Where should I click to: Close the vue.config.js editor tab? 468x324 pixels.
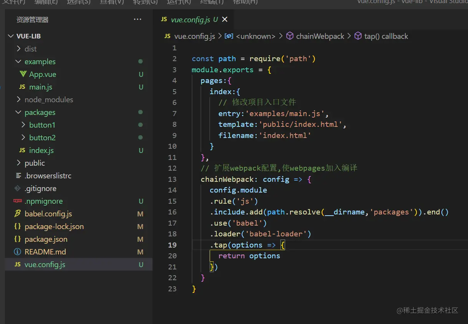pyautogui.click(x=225, y=19)
